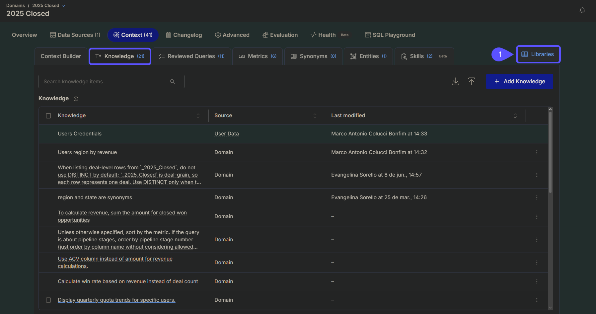
Task: Click the search magnifier icon
Action: (172, 82)
